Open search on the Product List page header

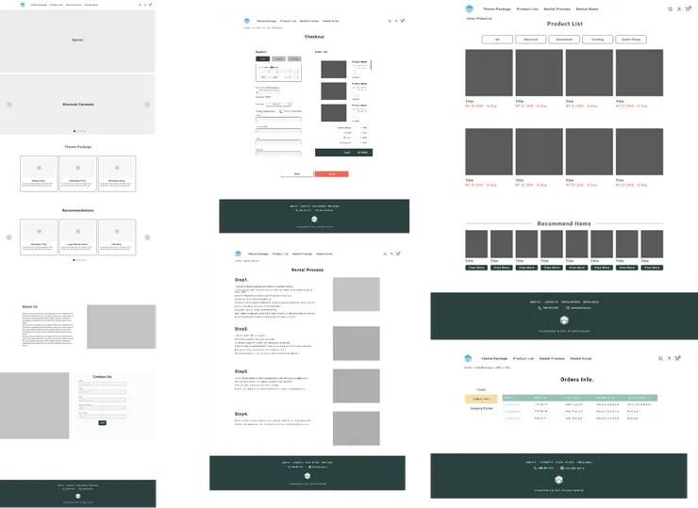point(670,8)
